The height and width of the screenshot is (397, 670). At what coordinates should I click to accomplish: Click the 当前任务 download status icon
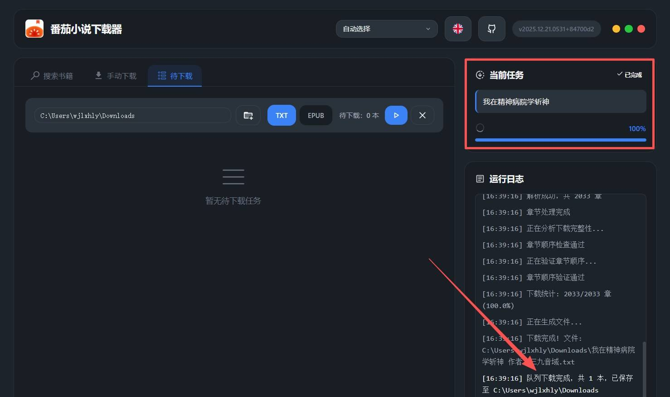tap(480, 75)
